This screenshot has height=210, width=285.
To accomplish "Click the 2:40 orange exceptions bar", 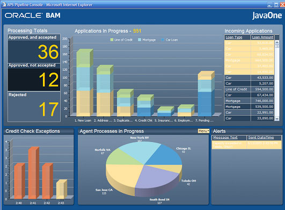I will point(19,181).
